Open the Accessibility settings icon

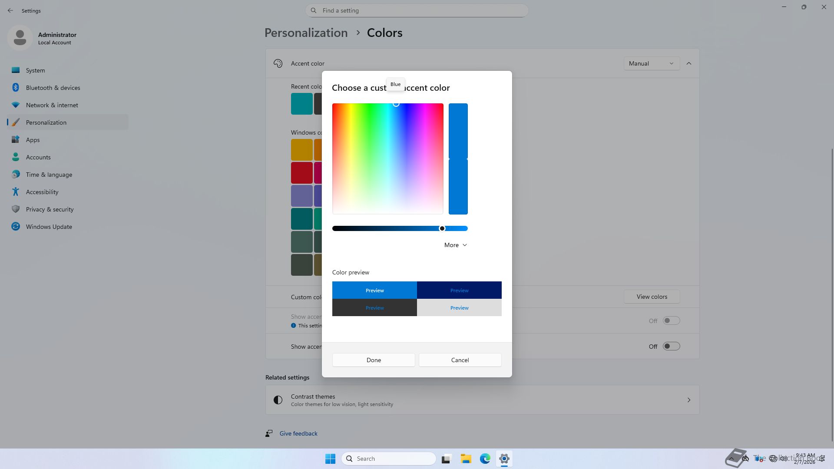(x=16, y=192)
